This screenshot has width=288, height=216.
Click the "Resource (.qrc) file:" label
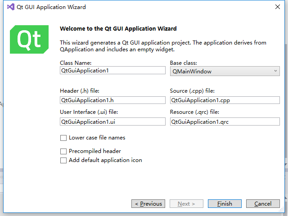pyautogui.click(x=194, y=112)
